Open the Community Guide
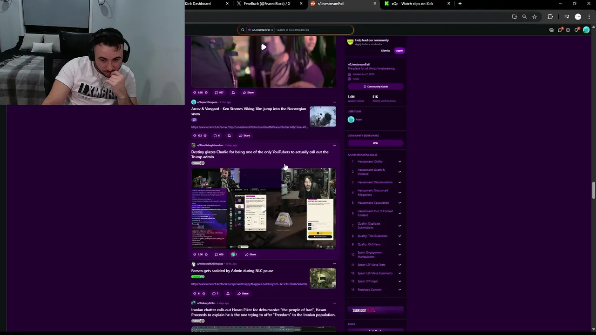Screen dimensions: 596x335 [375, 87]
